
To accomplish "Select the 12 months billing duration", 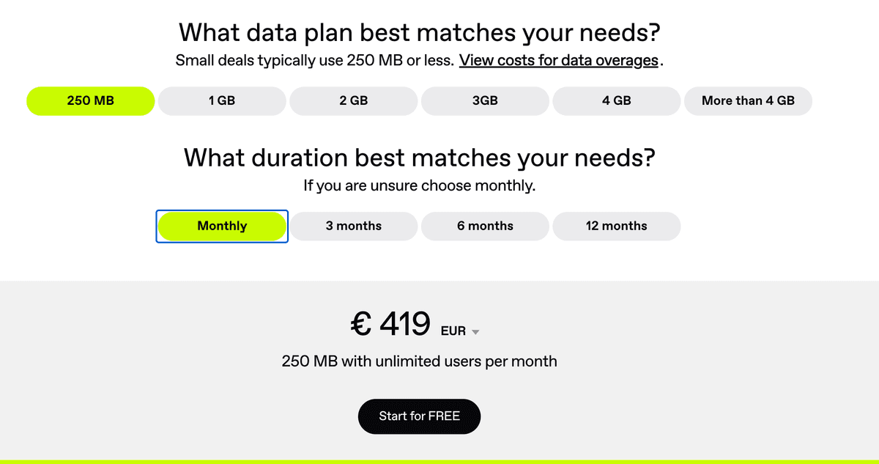I will tap(616, 226).
